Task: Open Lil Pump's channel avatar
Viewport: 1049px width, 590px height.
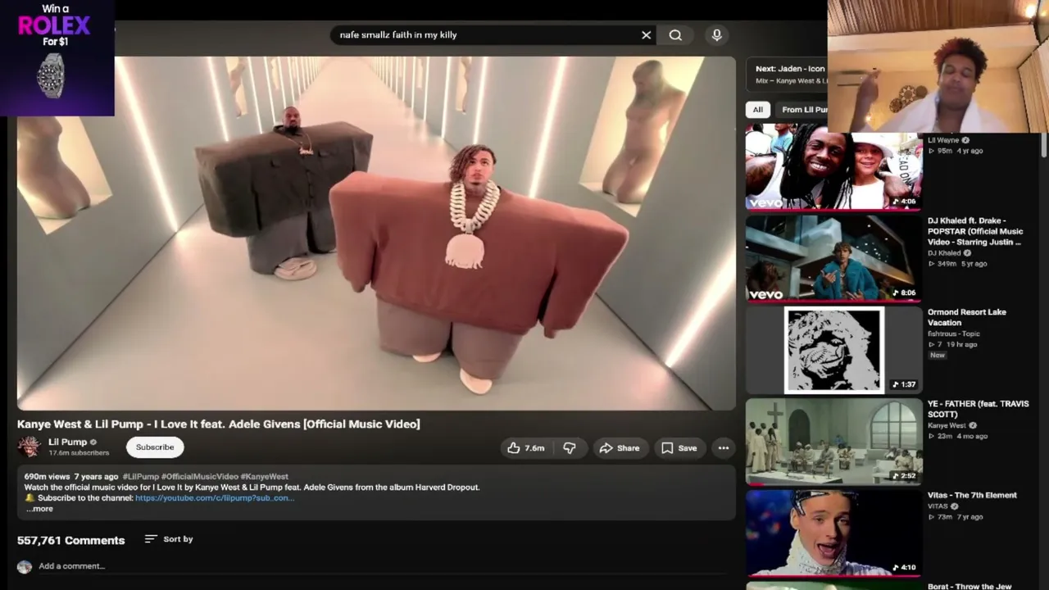Action: pos(30,447)
